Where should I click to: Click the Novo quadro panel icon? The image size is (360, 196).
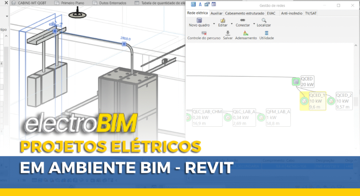pos(199,20)
